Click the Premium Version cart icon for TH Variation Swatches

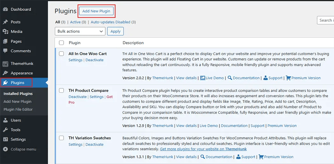pyautogui.click(x=261, y=157)
